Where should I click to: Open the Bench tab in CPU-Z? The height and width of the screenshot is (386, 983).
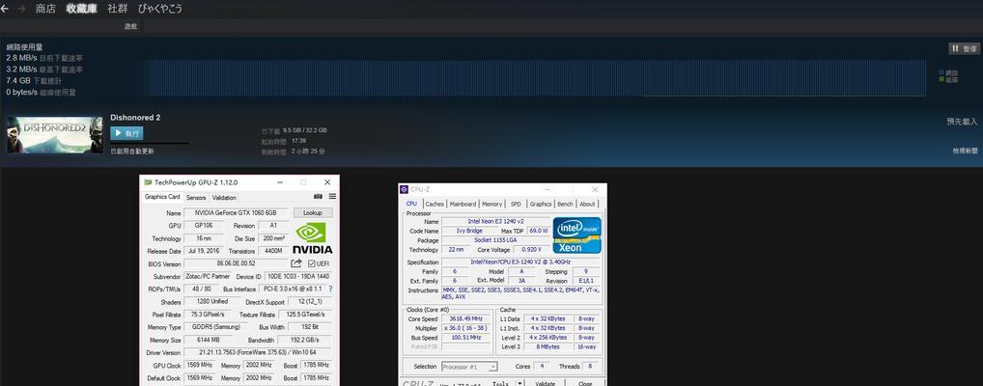point(566,204)
